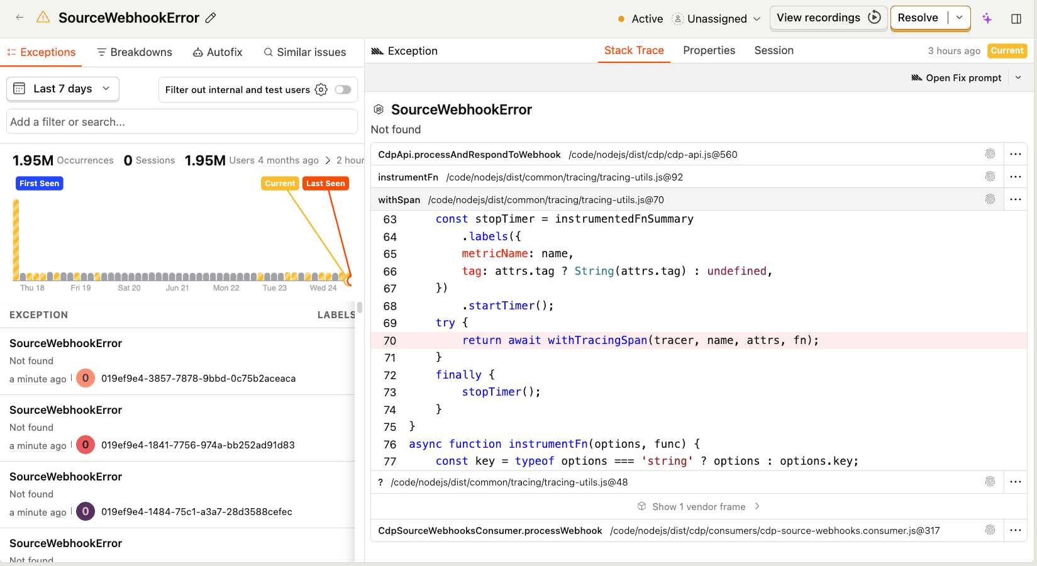Screen dimensions: 1037x566
Task: Open the Unassigned assignee dropdown
Action: click(716, 19)
